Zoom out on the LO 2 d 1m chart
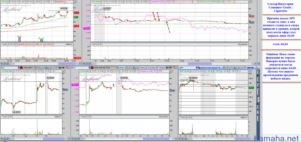The width and height of the screenshot is (301, 142). [90, 63]
